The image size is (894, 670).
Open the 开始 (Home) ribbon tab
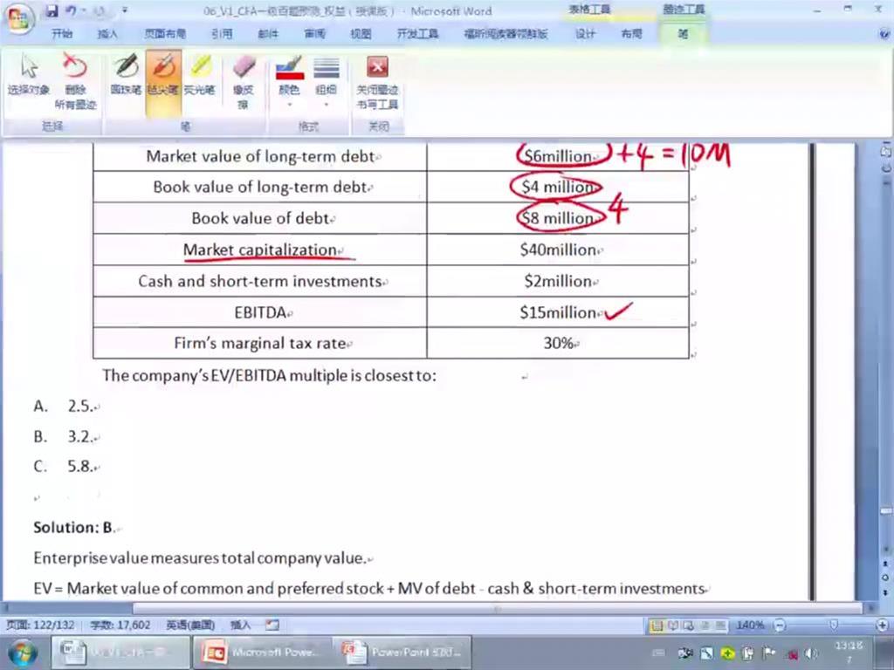pyautogui.click(x=62, y=34)
